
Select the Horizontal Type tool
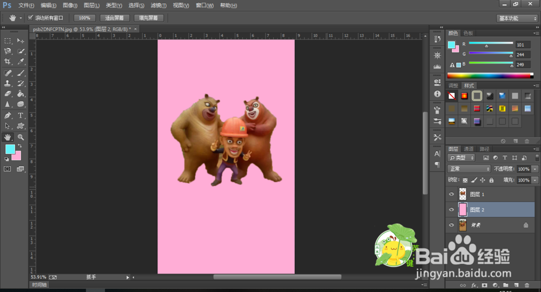click(x=21, y=115)
